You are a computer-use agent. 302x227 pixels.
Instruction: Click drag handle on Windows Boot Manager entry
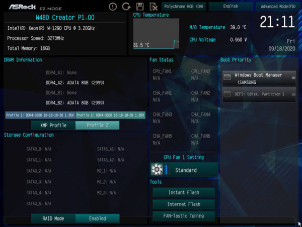tap(293, 78)
